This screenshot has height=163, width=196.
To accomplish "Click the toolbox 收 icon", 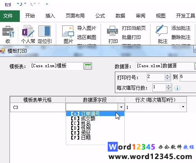I will (8, 31).
